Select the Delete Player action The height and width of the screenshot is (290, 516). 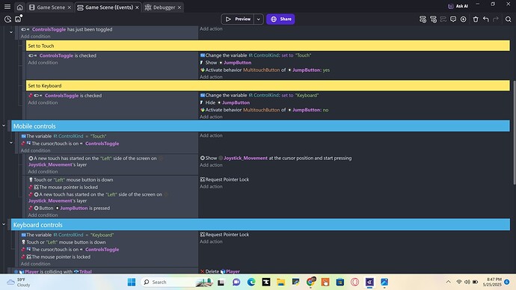pyautogui.click(x=220, y=271)
